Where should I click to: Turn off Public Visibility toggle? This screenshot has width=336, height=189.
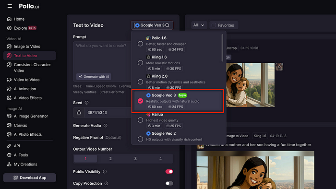pyautogui.click(x=169, y=171)
